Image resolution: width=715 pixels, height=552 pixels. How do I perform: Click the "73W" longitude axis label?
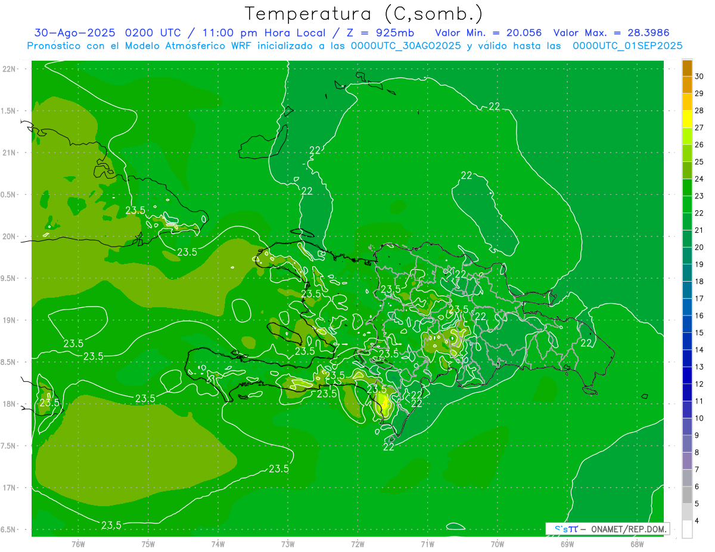288,544
